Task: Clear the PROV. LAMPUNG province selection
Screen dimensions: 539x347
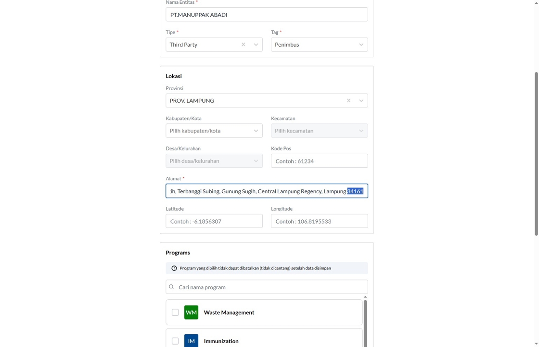Action: click(348, 101)
